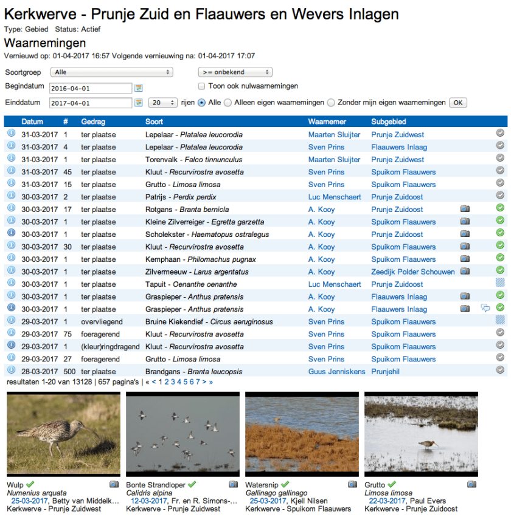Sort by the Datum column header
This screenshot has height=517, width=511.
[x=32, y=122]
